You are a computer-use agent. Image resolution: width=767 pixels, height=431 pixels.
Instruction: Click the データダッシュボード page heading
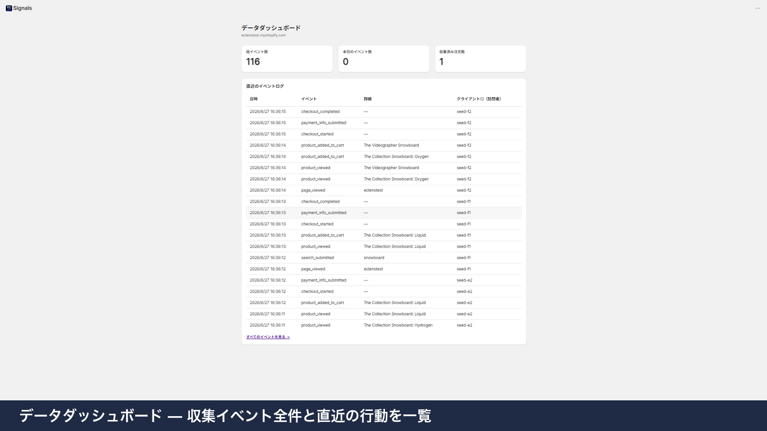point(271,28)
